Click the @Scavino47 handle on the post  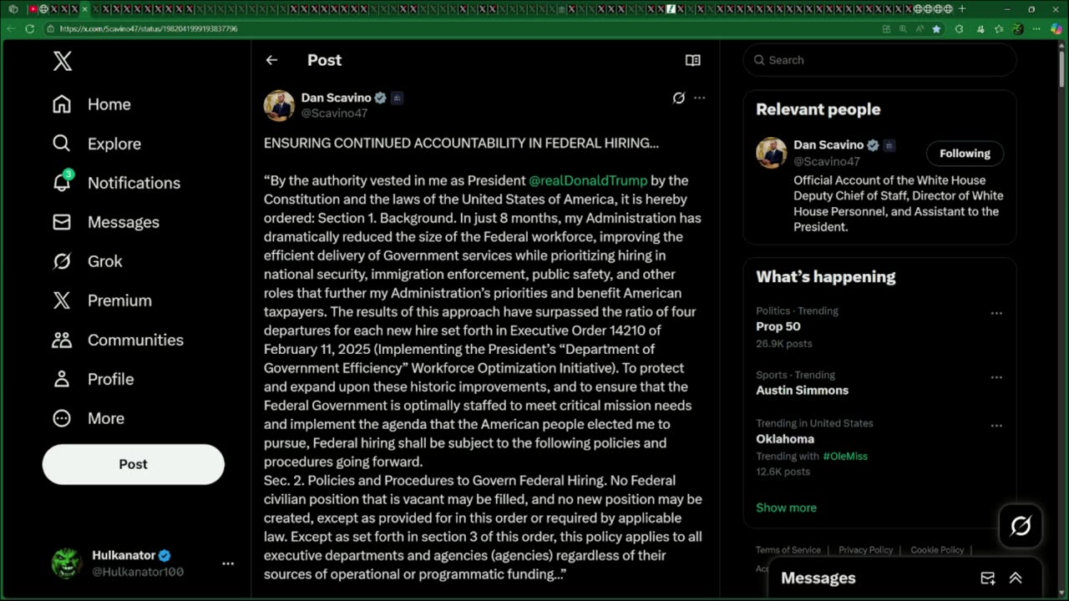point(334,113)
